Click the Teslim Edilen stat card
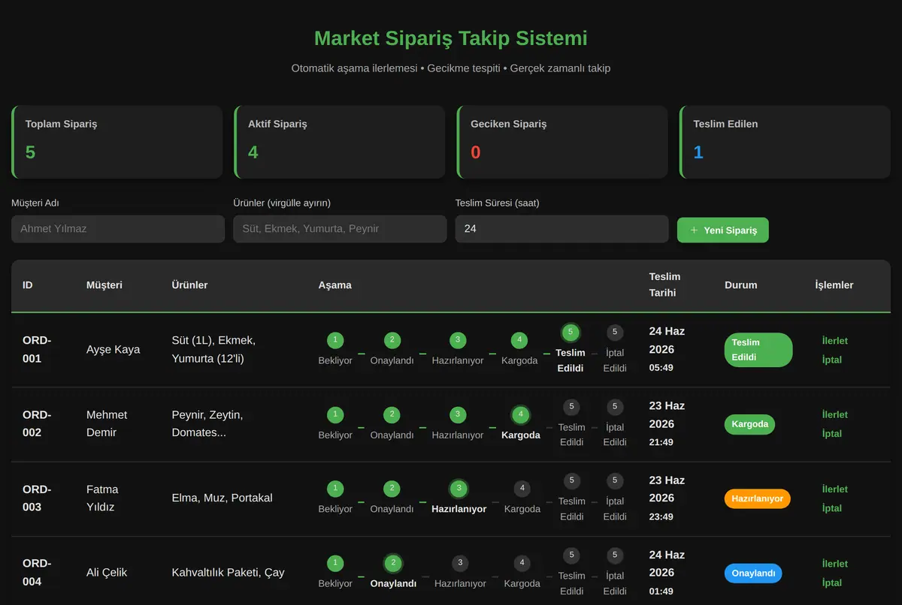 785,142
